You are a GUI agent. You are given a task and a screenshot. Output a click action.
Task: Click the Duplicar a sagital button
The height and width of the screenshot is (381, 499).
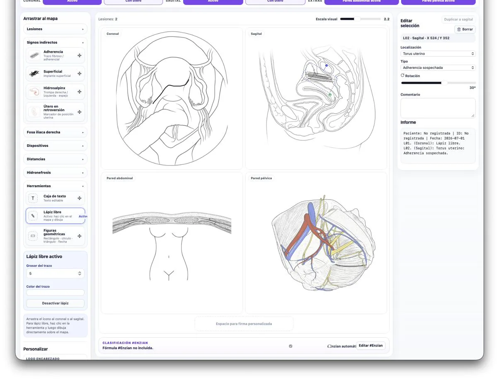coord(458,20)
